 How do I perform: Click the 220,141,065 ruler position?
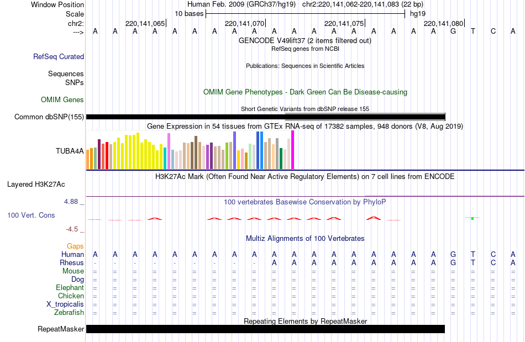(145, 23)
